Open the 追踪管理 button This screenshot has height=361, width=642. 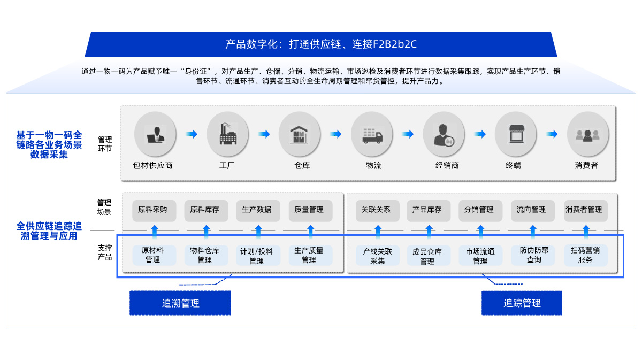click(x=522, y=303)
